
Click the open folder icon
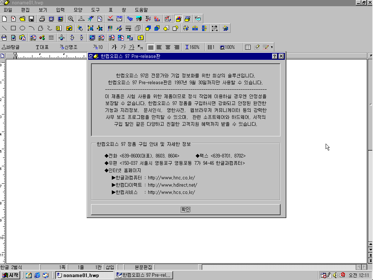coord(22,19)
